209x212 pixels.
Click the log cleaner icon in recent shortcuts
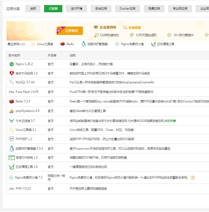(153, 44)
